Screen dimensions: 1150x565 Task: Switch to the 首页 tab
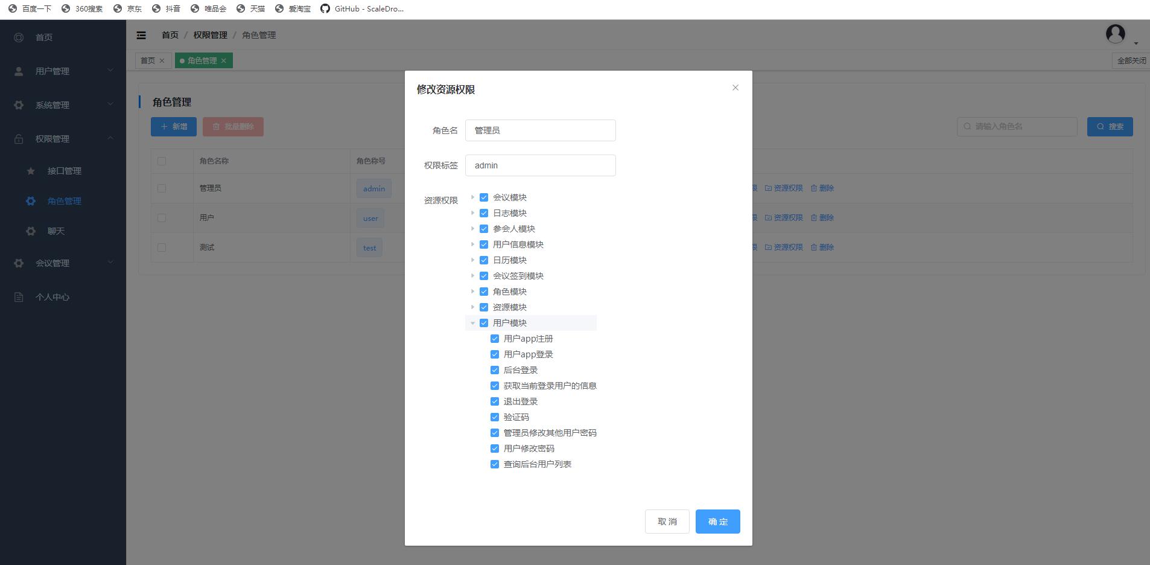[148, 60]
